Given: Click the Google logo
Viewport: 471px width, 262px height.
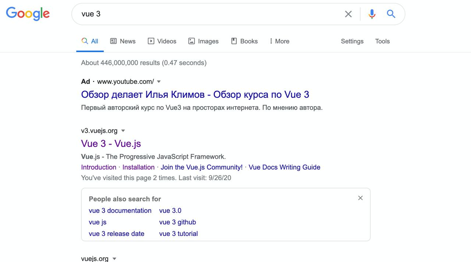Looking at the screenshot, I should 28,14.
